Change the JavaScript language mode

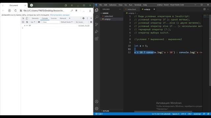coord(197,114)
